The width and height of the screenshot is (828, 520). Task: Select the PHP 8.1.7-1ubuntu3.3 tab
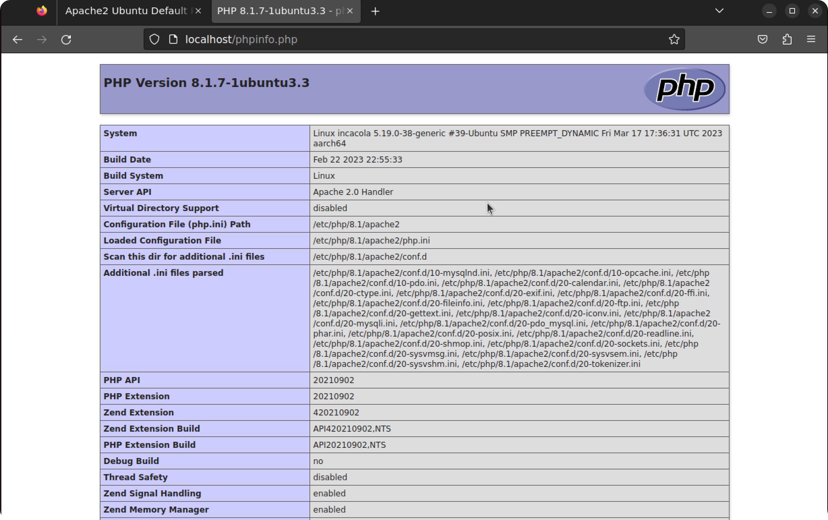click(x=286, y=11)
